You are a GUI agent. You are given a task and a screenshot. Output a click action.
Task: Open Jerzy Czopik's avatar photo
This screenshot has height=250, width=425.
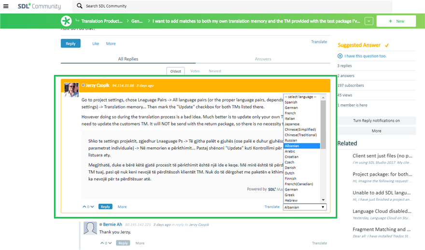(x=71, y=90)
